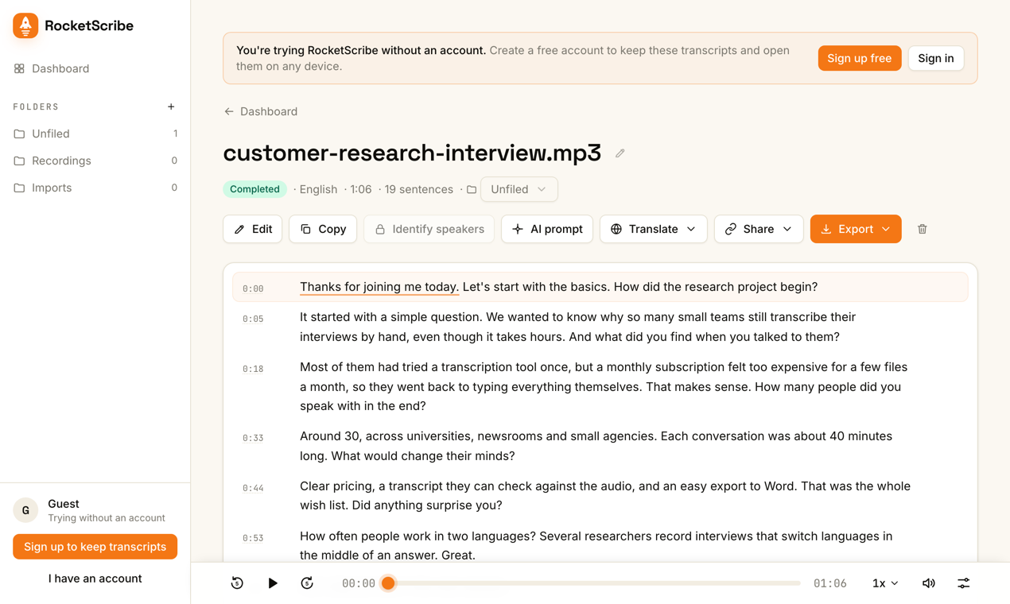Rewind five seconds with the skip-back icon
The image size is (1010, 604).
click(x=237, y=583)
